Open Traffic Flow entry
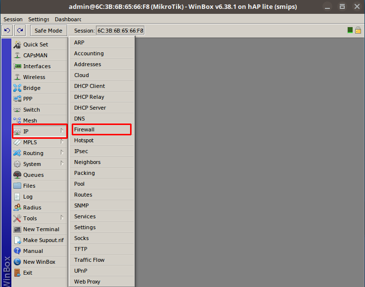This screenshot has height=287, width=365. tap(102, 260)
